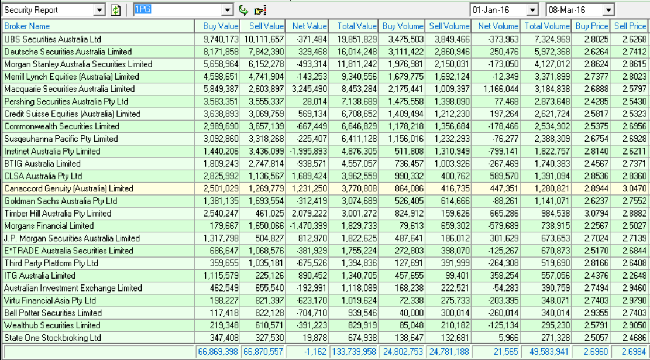Sort by the Net Value column header

coord(307,26)
